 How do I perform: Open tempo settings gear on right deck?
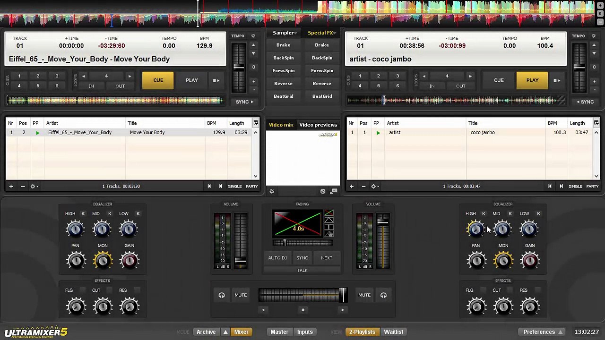click(x=594, y=36)
